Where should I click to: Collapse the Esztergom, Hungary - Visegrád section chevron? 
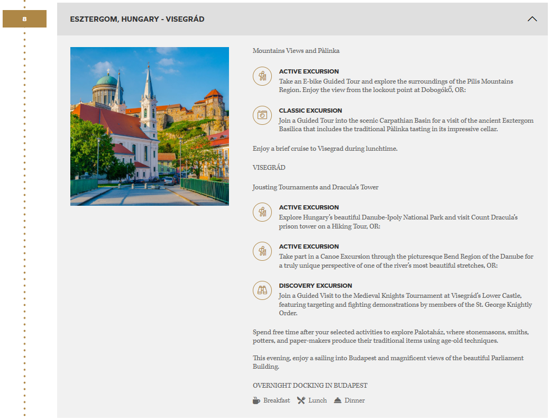[532, 19]
